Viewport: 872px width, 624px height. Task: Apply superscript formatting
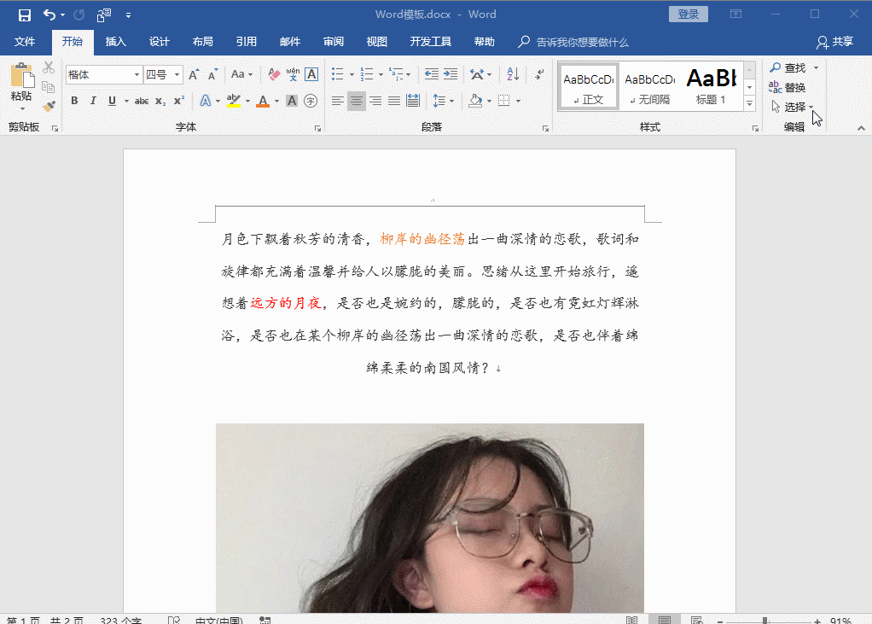[x=179, y=101]
